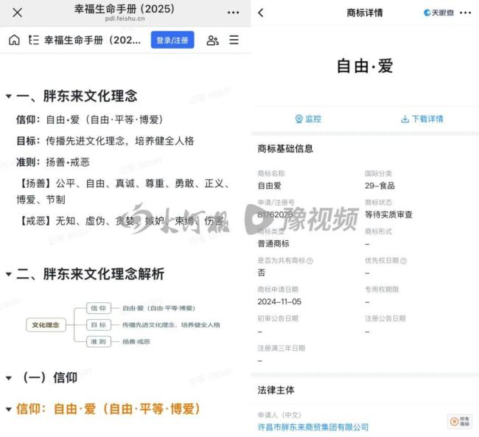Tap the large trademark title 自由·爱
479x437 pixels.
pyautogui.click(x=365, y=66)
